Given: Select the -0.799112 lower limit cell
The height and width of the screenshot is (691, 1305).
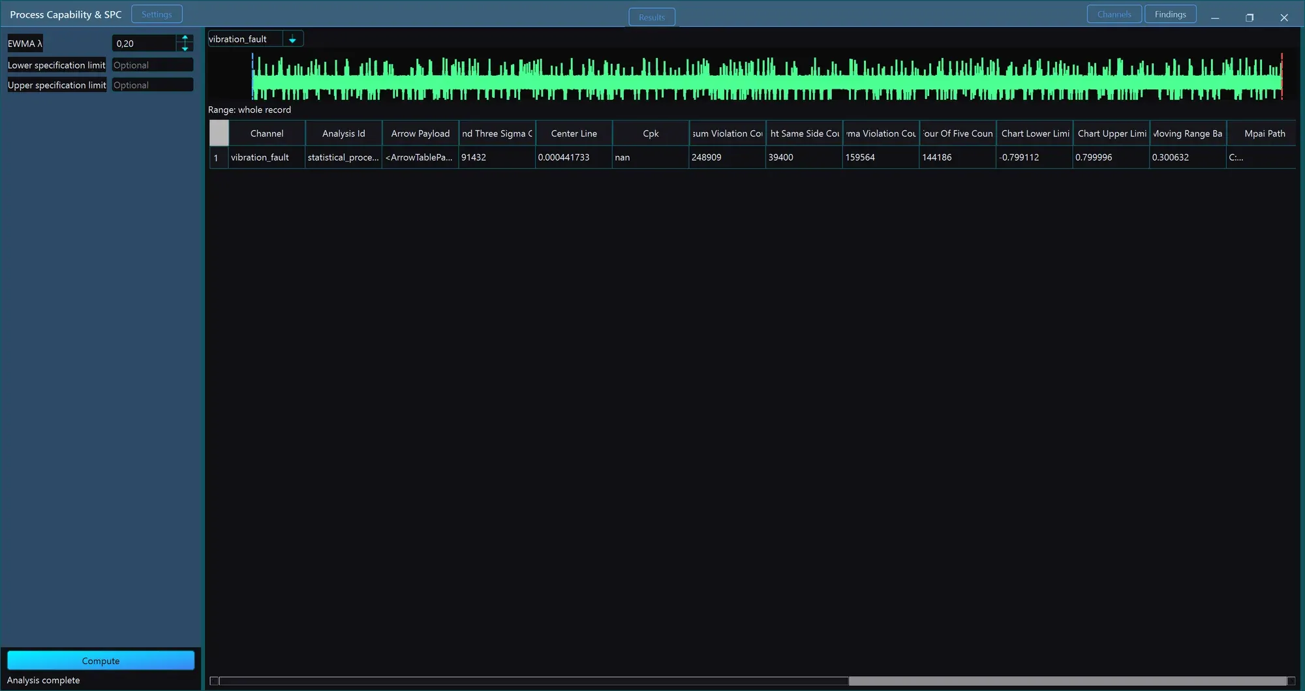Looking at the screenshot, I should click(x=1034, y=157).
